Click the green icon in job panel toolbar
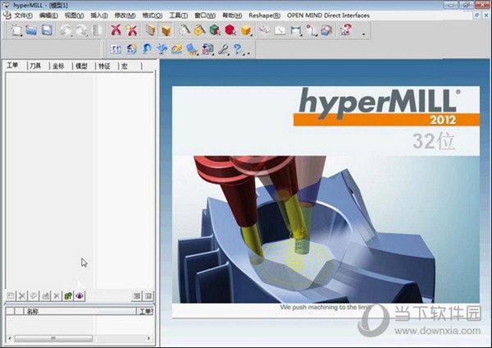492x348 pixels. coord(69,295)
